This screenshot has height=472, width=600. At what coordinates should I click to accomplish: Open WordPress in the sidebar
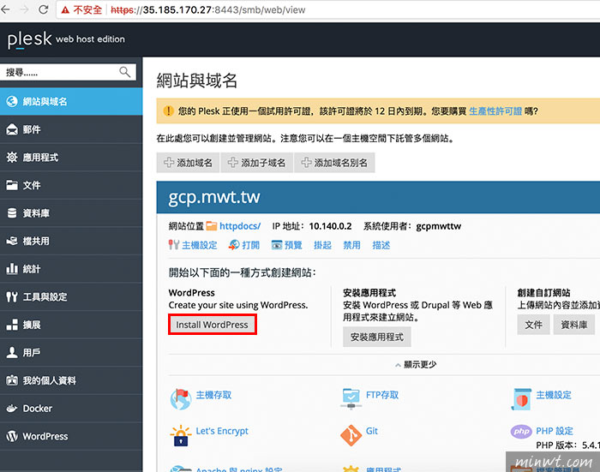[71, 436]
